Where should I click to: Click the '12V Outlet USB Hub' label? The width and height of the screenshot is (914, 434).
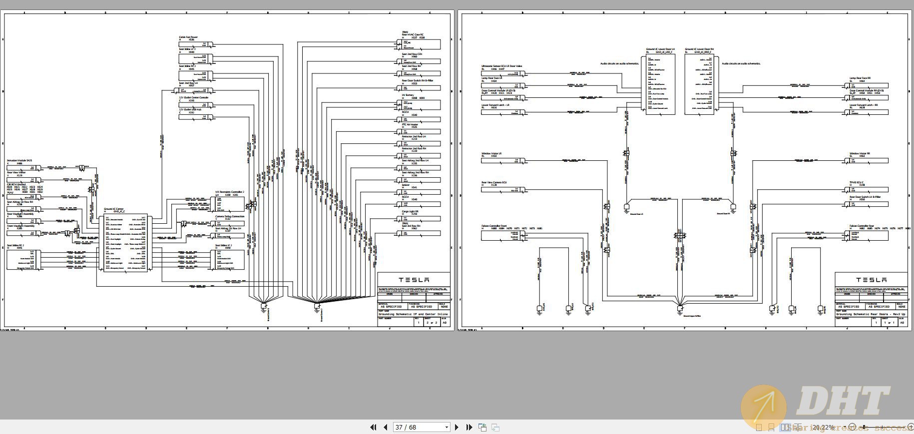coord(190,109)
